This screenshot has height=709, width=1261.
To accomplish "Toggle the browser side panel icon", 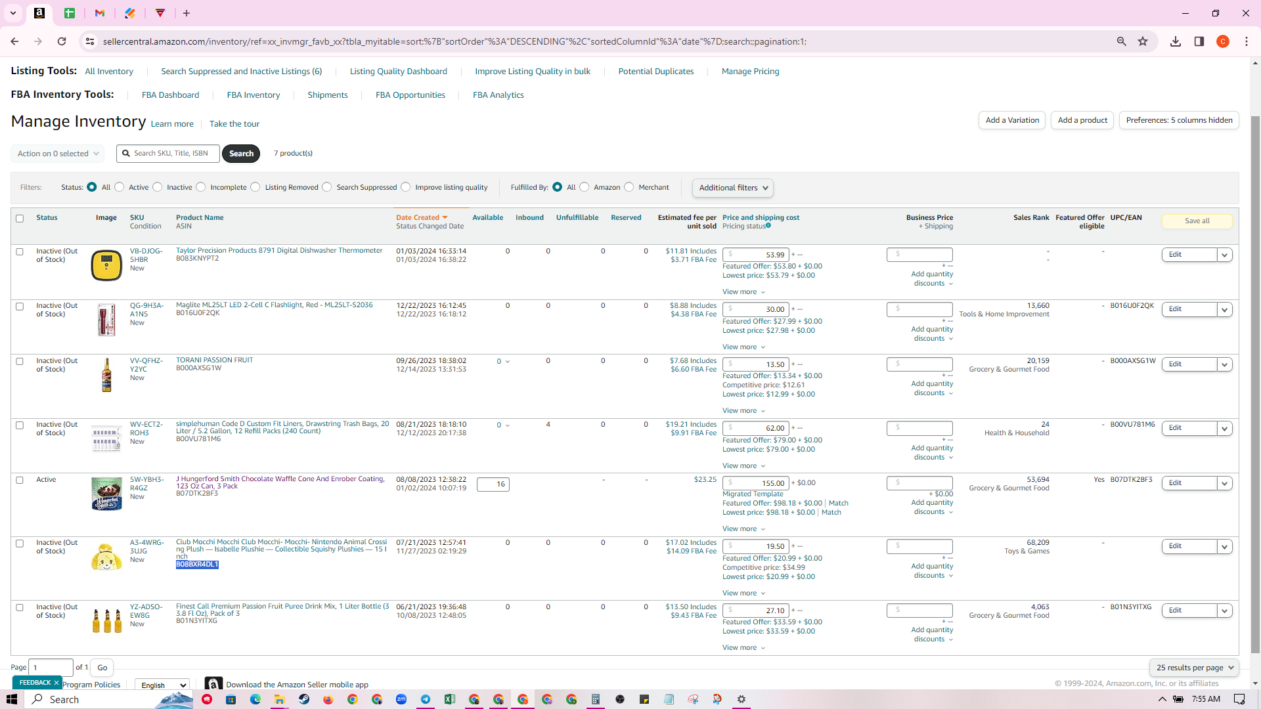I will (x=1199, y=41).
